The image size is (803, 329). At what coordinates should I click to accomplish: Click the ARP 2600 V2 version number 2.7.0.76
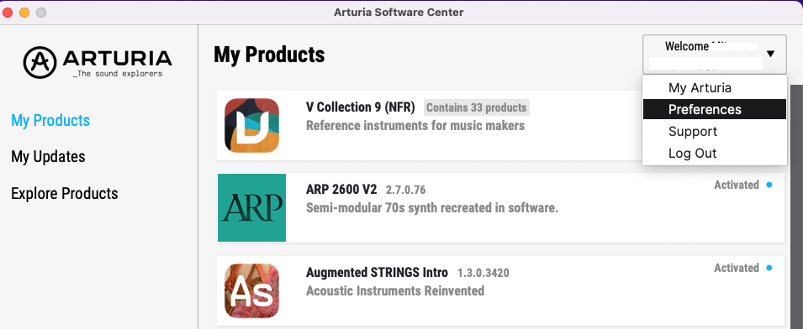405,190
